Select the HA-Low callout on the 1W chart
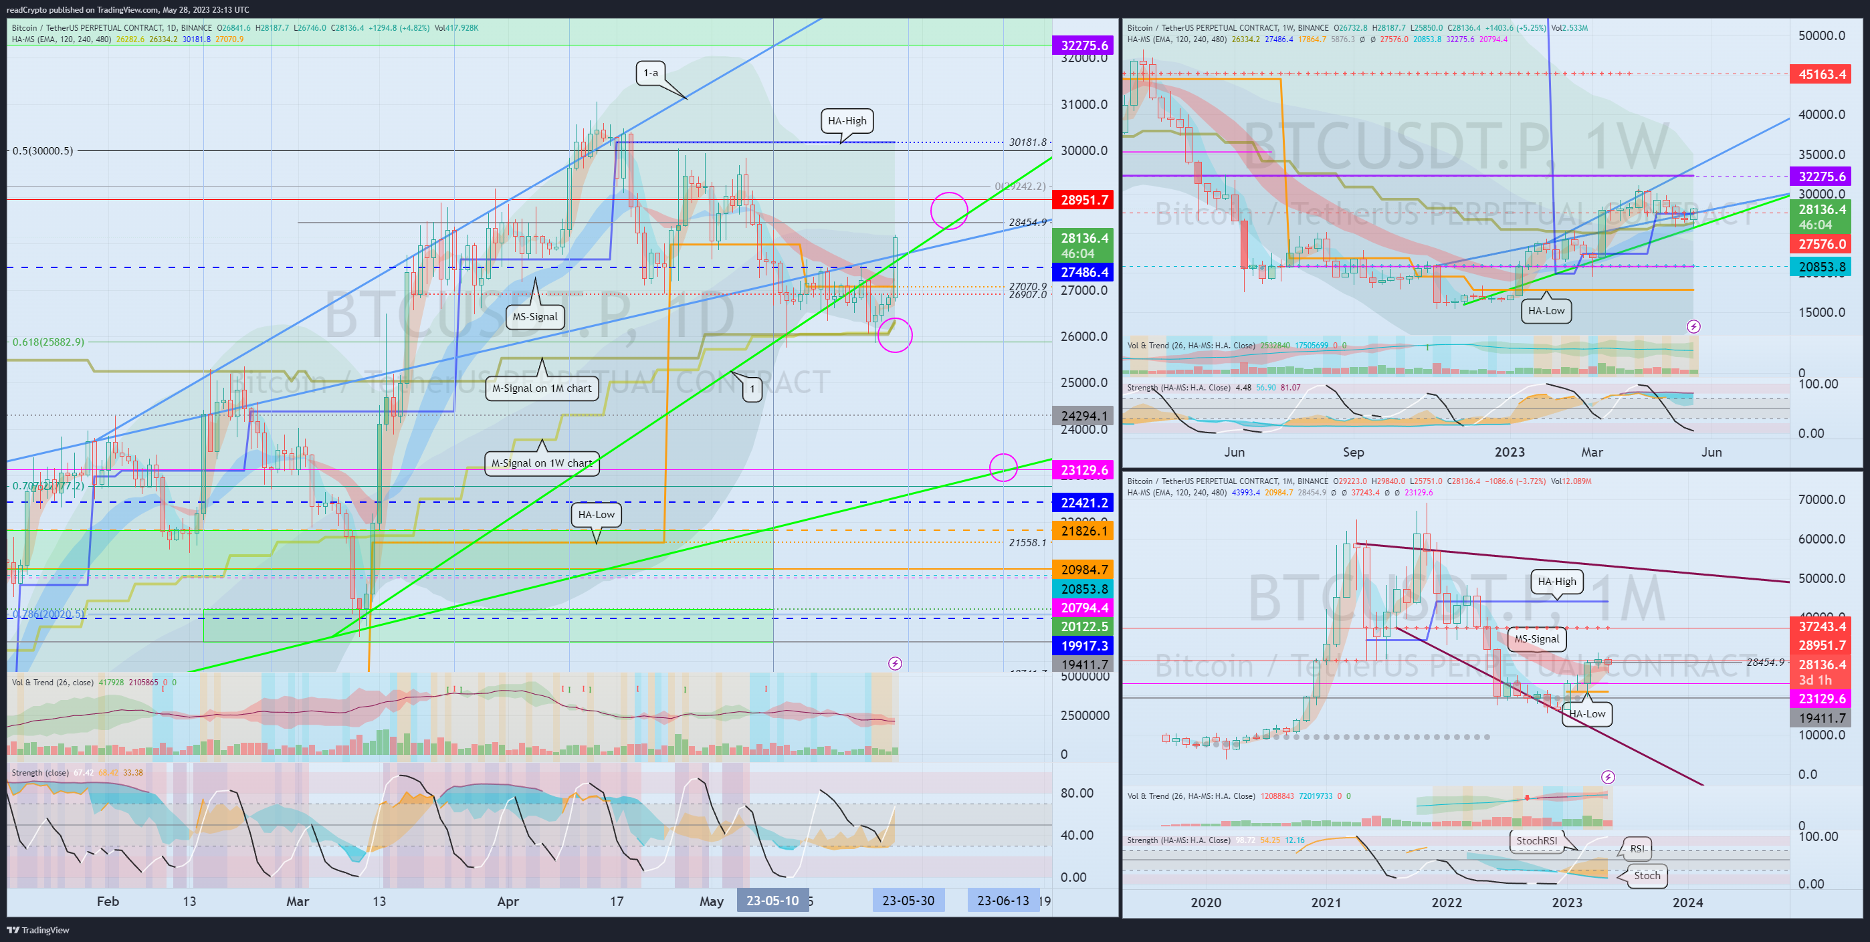Screen dimensions: 1870x942 (1546, 311)
